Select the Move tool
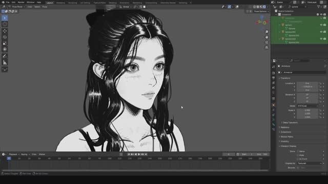328x184 pixels. pyautogui.click(x=5, y=31)
